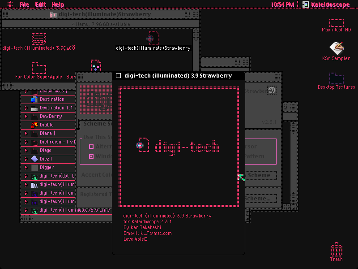The width and height of the screenshot is (358, 269).
Task: Expand the Diez f row
Action: click(26, 159)
